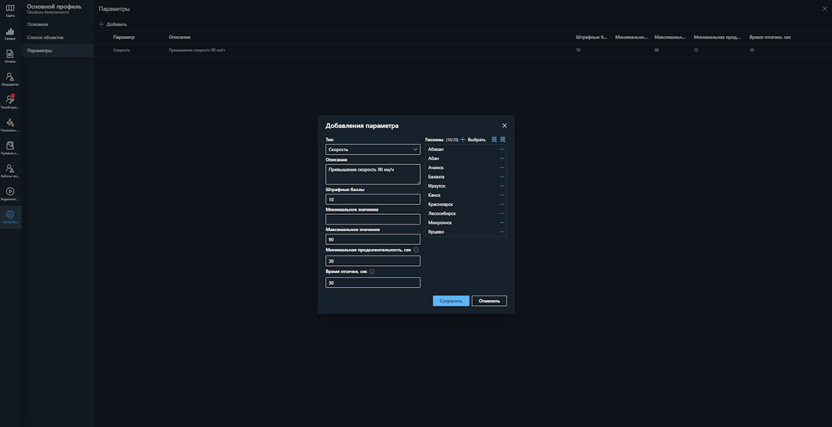
Task: Open the Инциденты sidebar icon
Action: [10, 79]
